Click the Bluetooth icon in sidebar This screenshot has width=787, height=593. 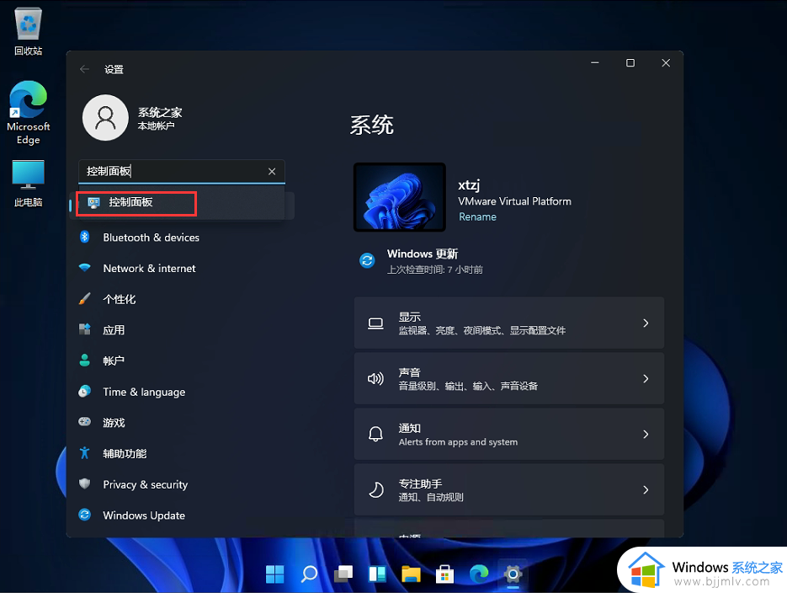tap(85, 237)
